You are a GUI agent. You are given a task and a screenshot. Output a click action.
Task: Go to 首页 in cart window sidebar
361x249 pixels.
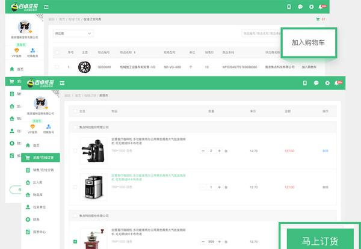pyautogui.click(x=32, y=146)
